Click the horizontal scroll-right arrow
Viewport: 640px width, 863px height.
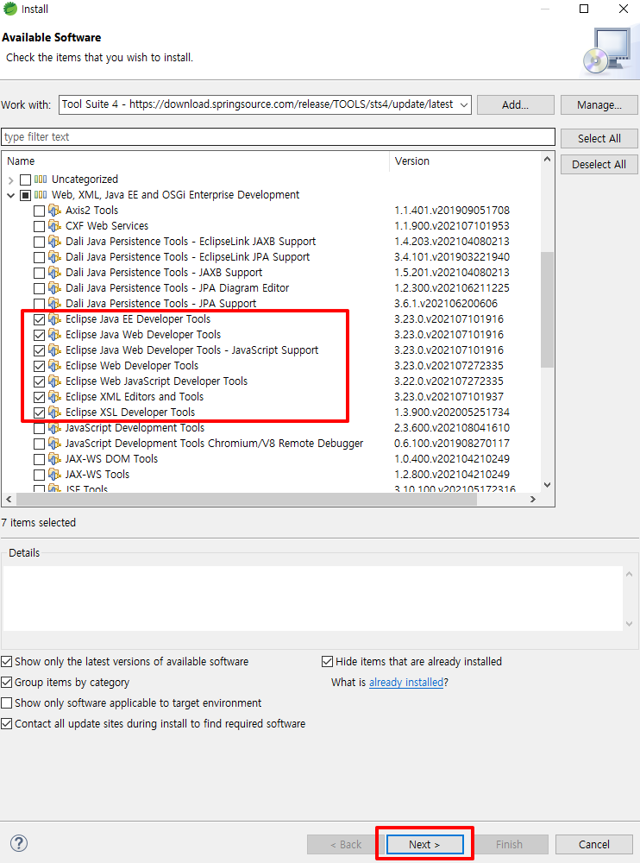[x=533, y=499]
